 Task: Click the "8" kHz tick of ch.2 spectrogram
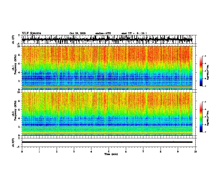(x=19, y=101)
